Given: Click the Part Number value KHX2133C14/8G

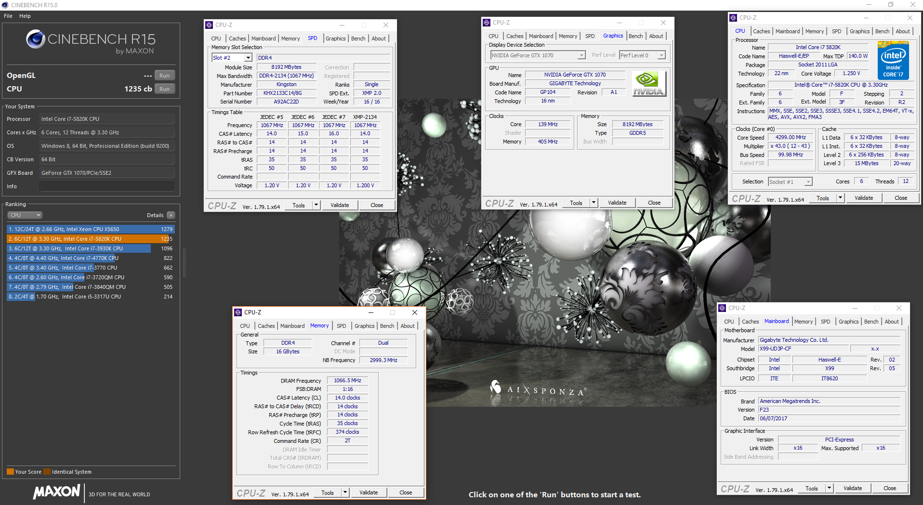Looking at the screenshot, I should click(x=287, y=93).
